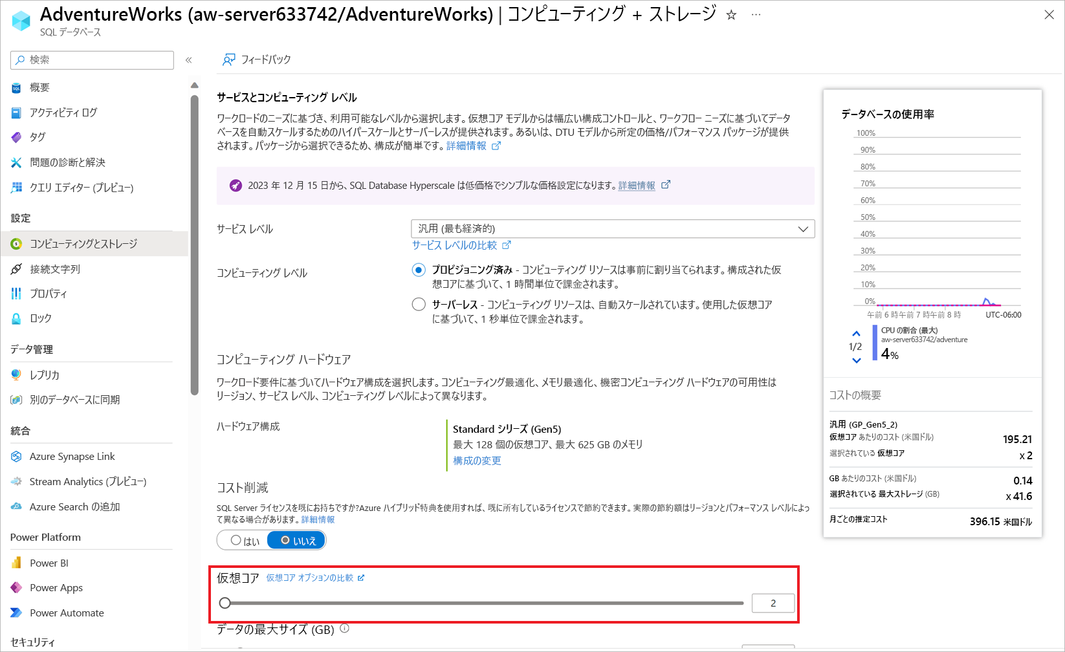1065x652 pixels.
Task: Select the プロビジョニング済み radio button
Action: pyautogui.click(x=419, y=270)
